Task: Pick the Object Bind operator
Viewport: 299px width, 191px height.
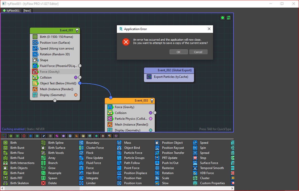Action: click(129, 148)
